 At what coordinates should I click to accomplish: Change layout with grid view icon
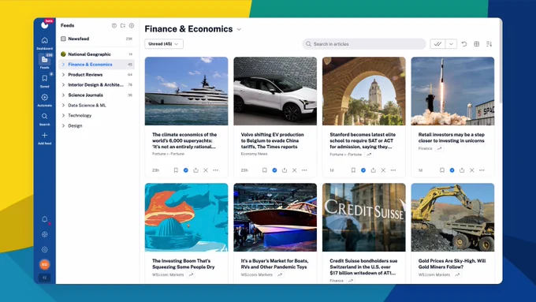click(477, 44)
